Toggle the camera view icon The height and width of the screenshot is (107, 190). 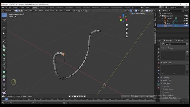click(x=127, y=32)
